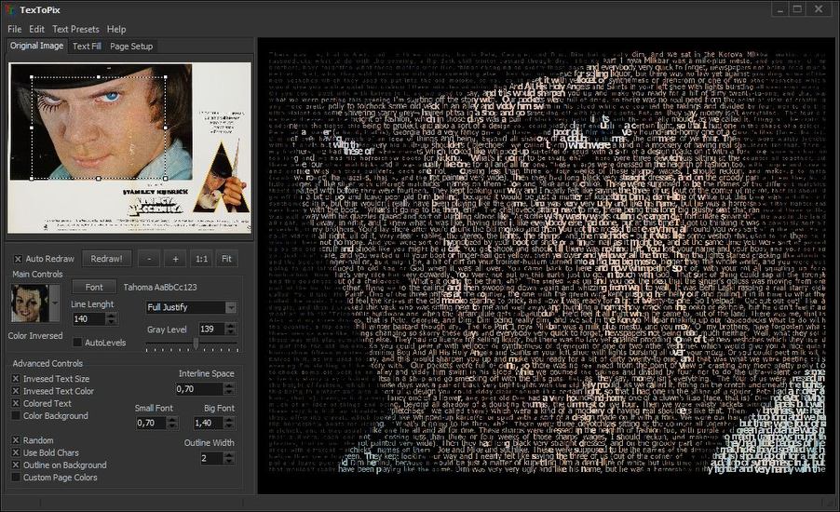Open the File menu
The image size is (840, 512).
[15, 29]
